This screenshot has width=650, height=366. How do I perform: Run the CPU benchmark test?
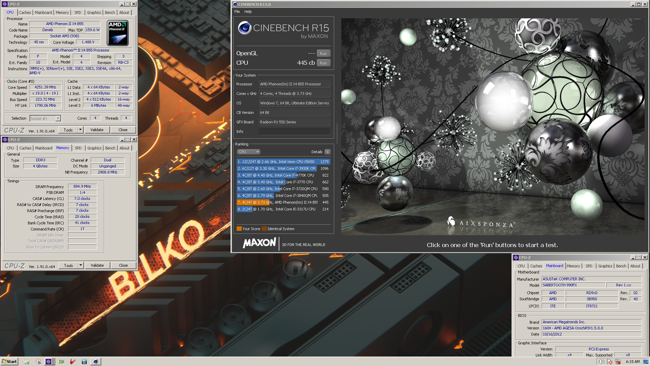tap(323, 63)
